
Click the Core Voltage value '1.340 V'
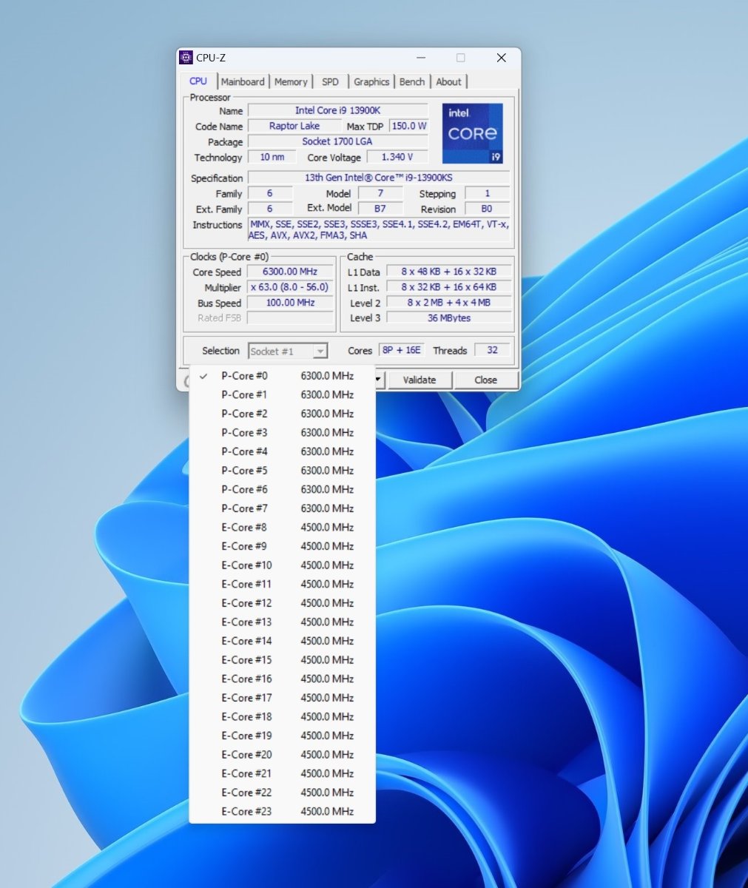(x=397, y=157)
